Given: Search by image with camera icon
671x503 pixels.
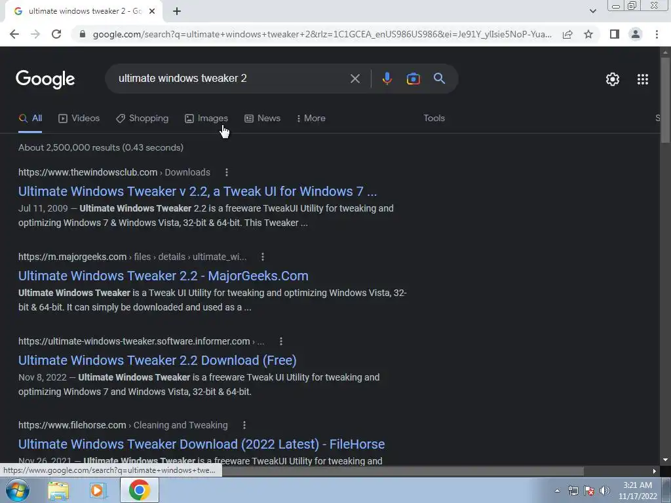Looking at the screenshot, I should point(413,79).
